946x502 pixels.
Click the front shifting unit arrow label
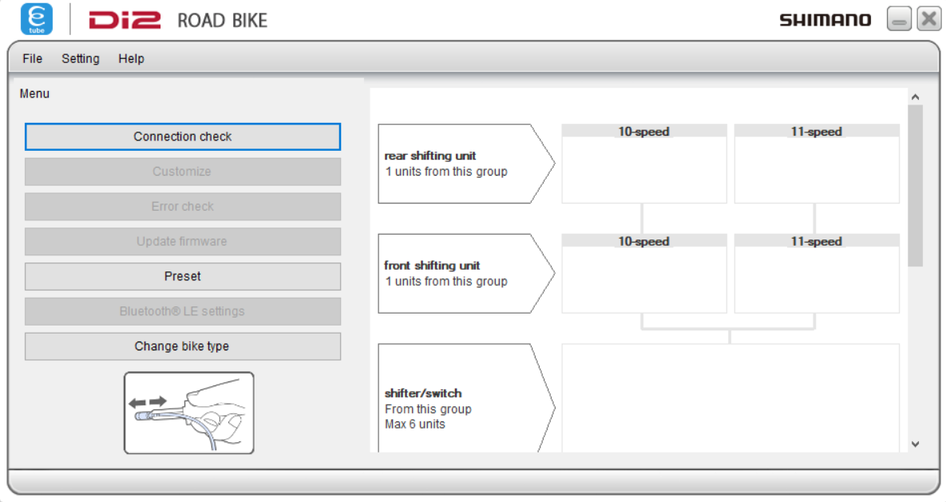pos(455,273)
